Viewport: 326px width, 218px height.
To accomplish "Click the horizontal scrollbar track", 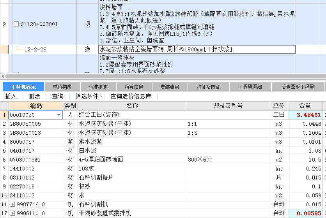I will 167,76.
